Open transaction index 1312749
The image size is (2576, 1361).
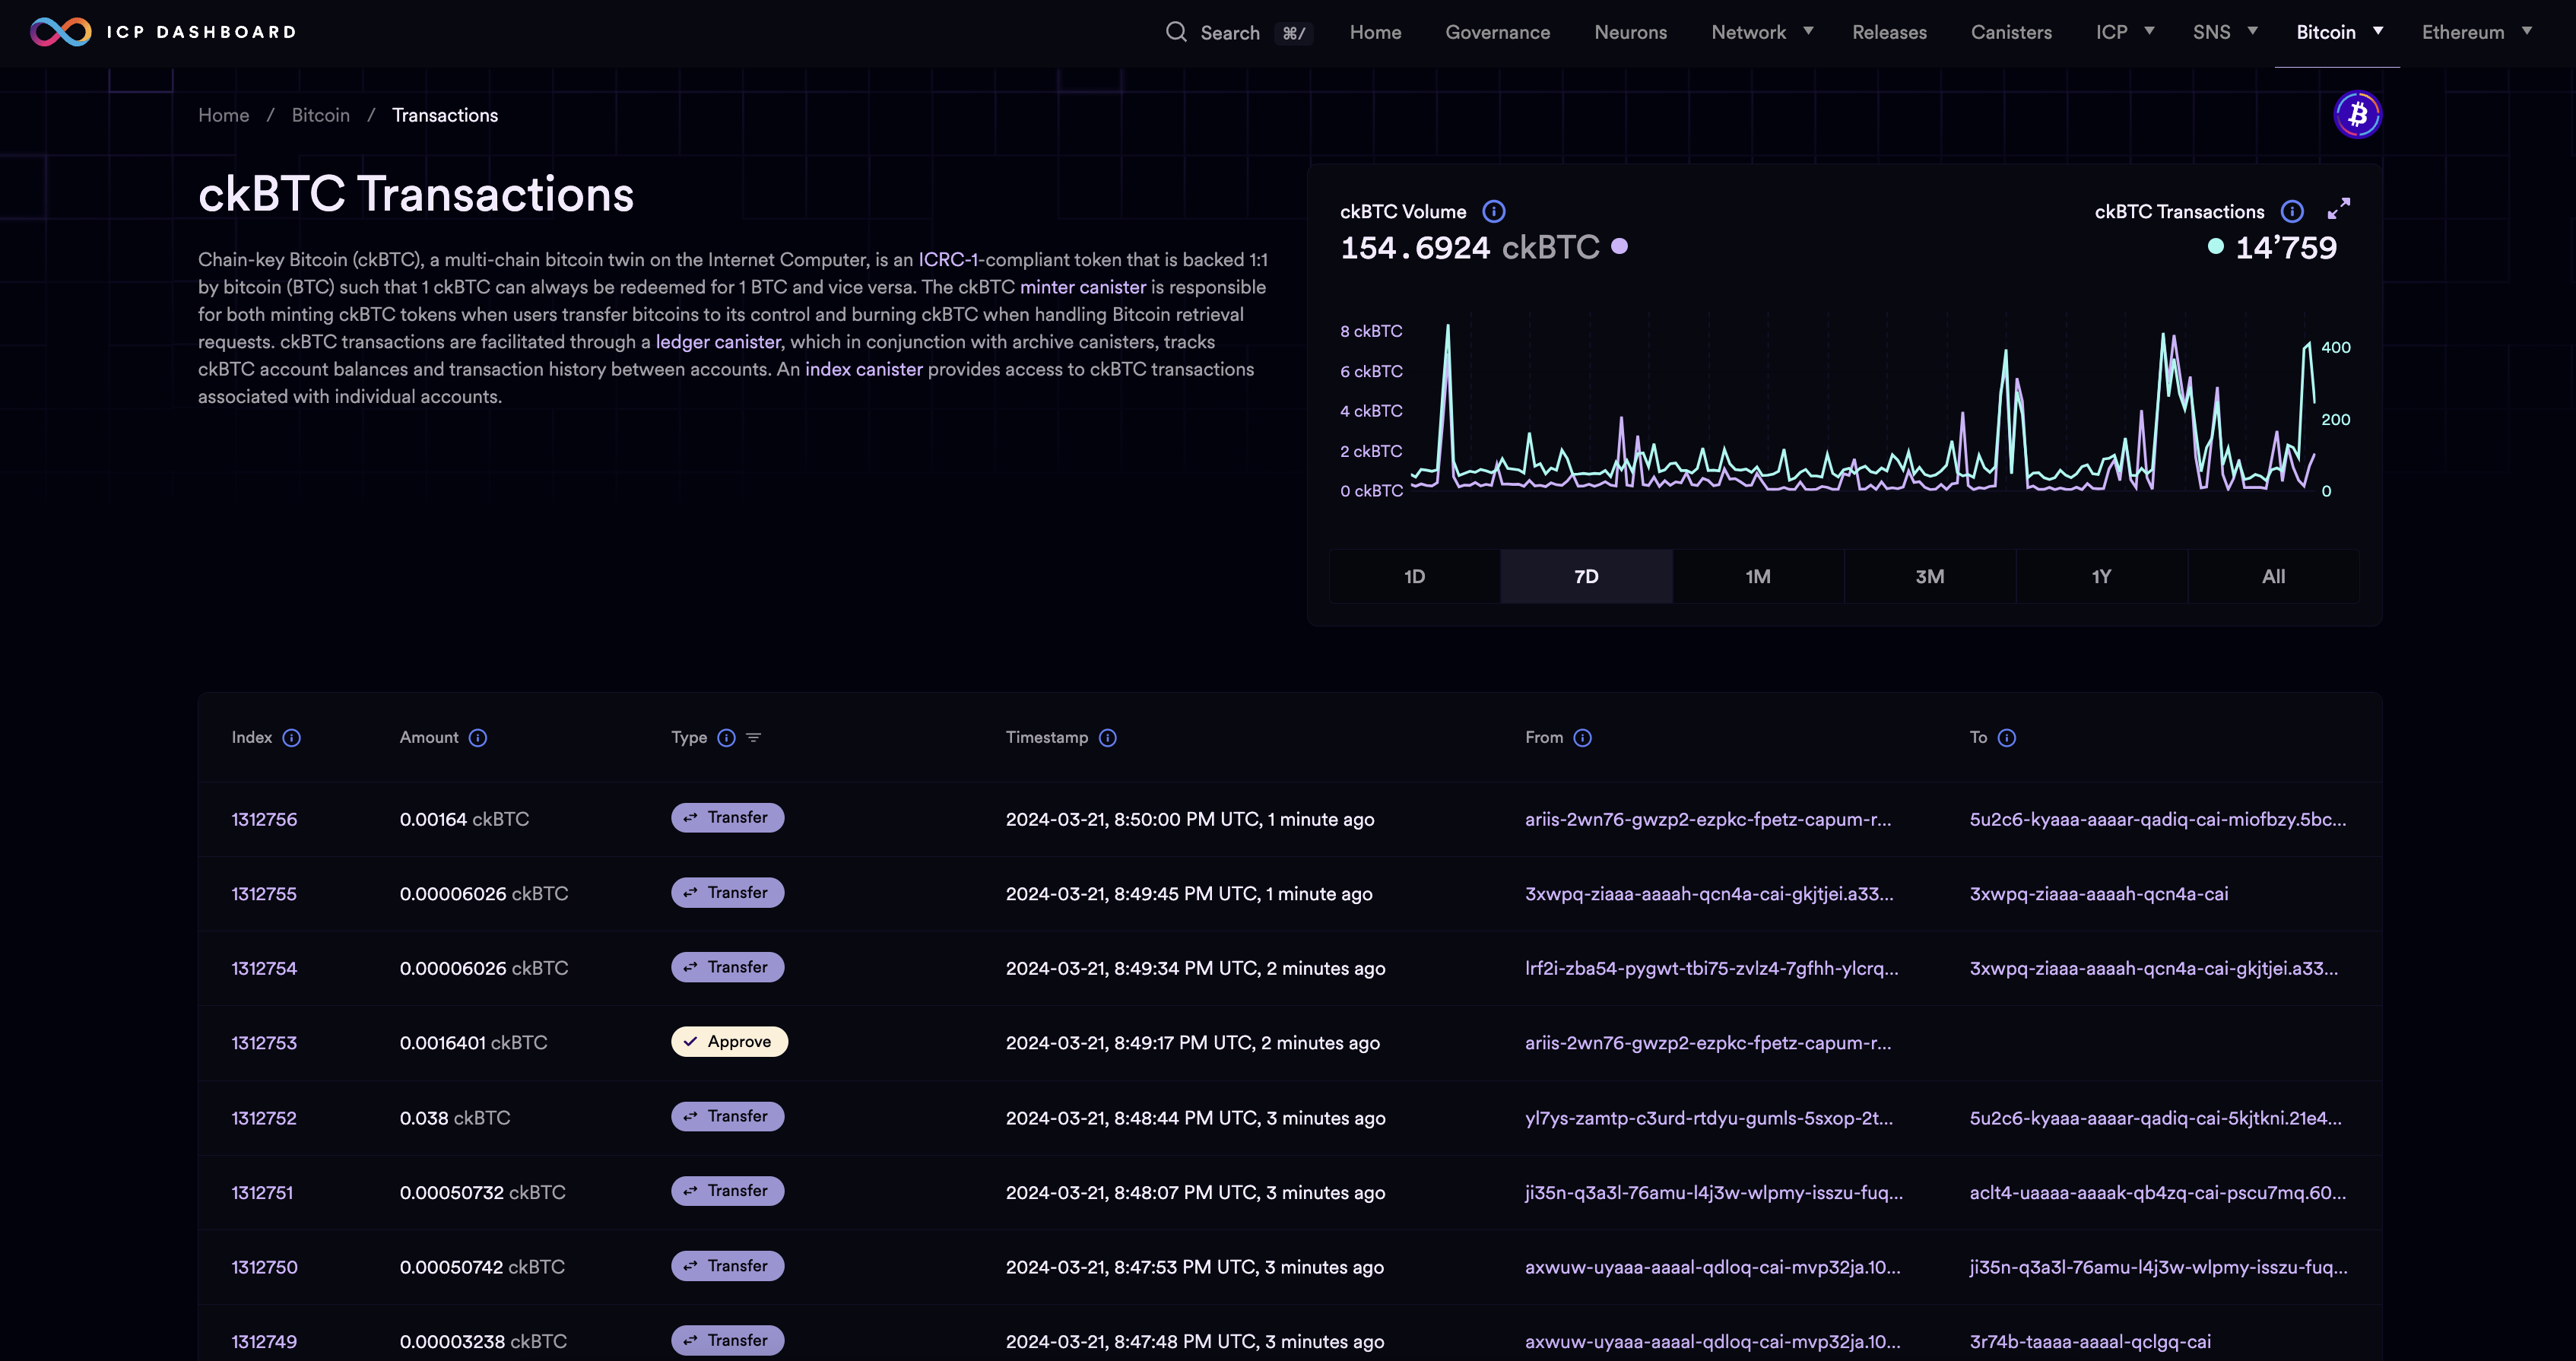tap(264, 1341)
